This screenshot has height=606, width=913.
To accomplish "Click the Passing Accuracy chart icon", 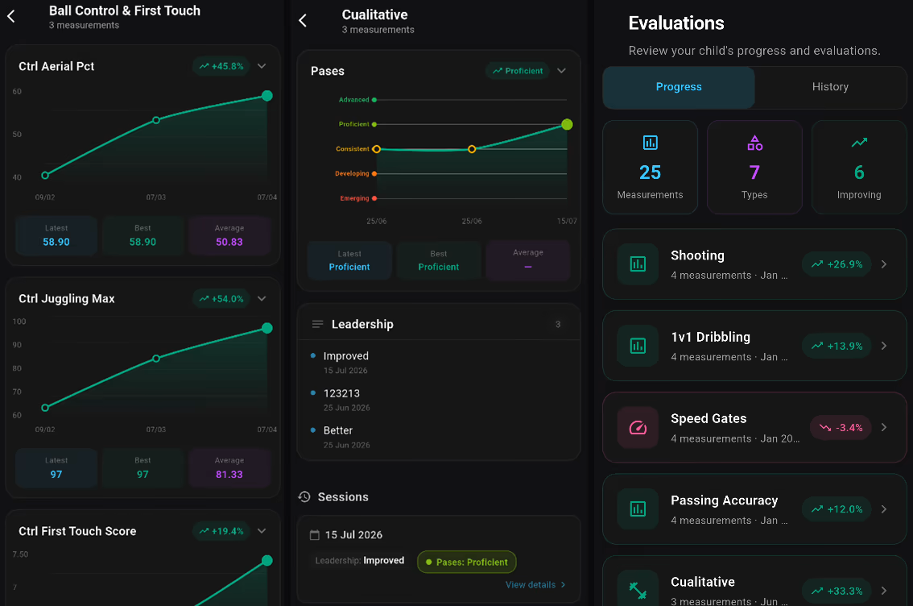I will coord(638,508).
